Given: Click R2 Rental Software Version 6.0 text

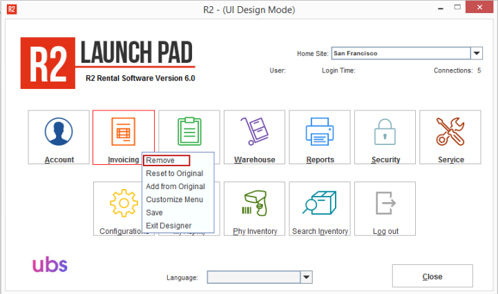Looking at the screenshot, I should coord(140,78).
